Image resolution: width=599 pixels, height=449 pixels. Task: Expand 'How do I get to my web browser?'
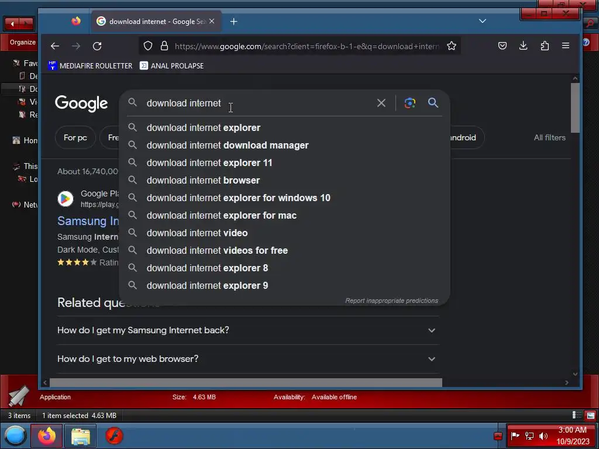pyautogui.click(x=247, y=359)
